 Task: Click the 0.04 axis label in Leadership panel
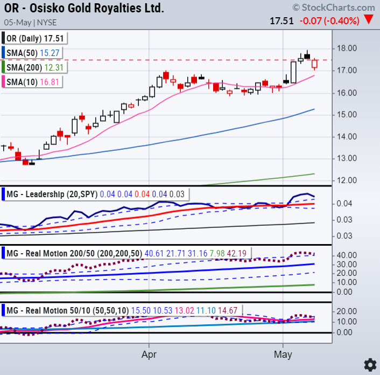pos(344,204)
